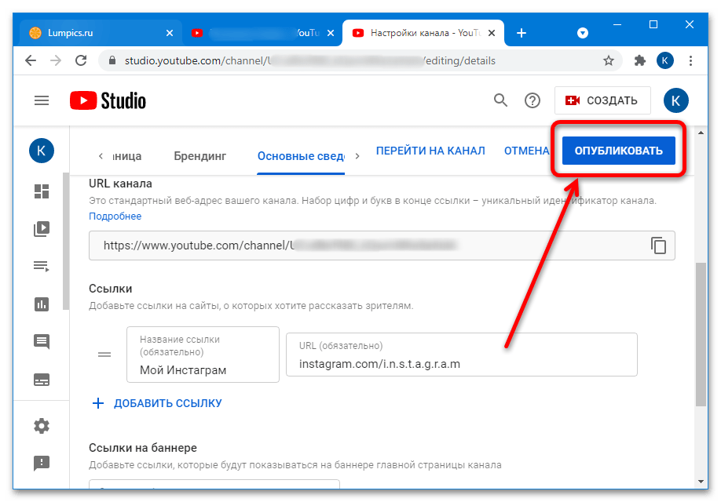Viewport: 721px width, 502px height.
Task: Open search with the magnifier icon
Action: (500, 100)
